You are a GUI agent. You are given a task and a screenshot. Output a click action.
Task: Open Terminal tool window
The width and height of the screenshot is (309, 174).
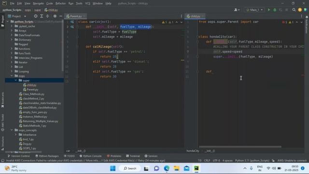[133, 156]
